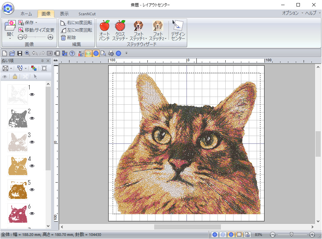Click the print setup gear icon
The image size is (322, 239).
pyautogui.click(x=111, y=53)
